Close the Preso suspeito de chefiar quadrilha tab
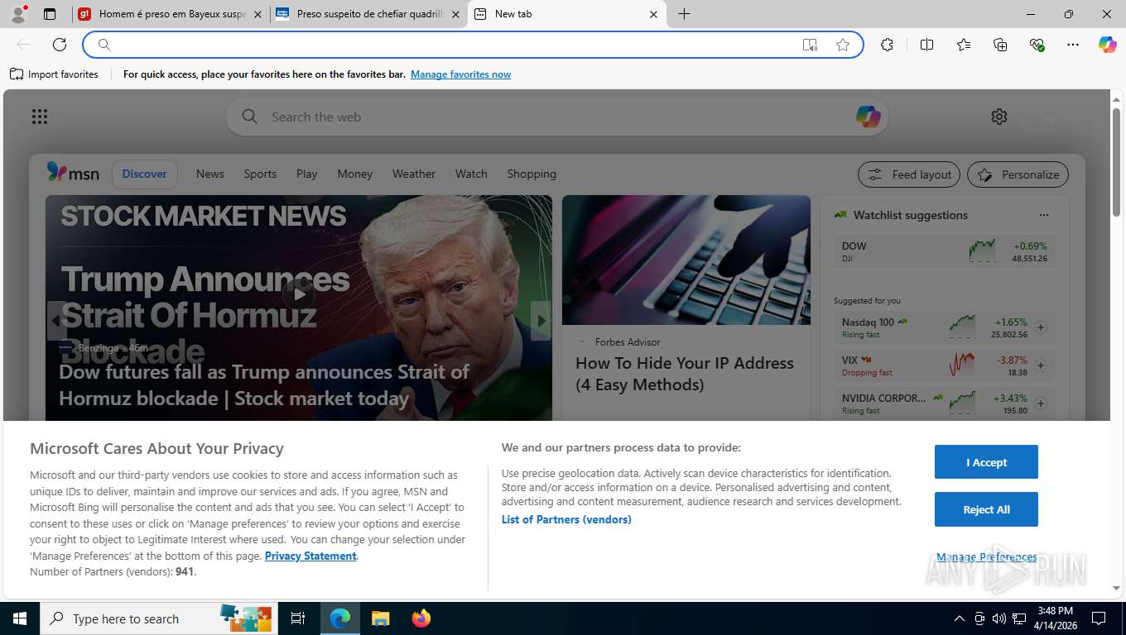The height and width of the screenshot is (635, 1126). pos(455,14)
